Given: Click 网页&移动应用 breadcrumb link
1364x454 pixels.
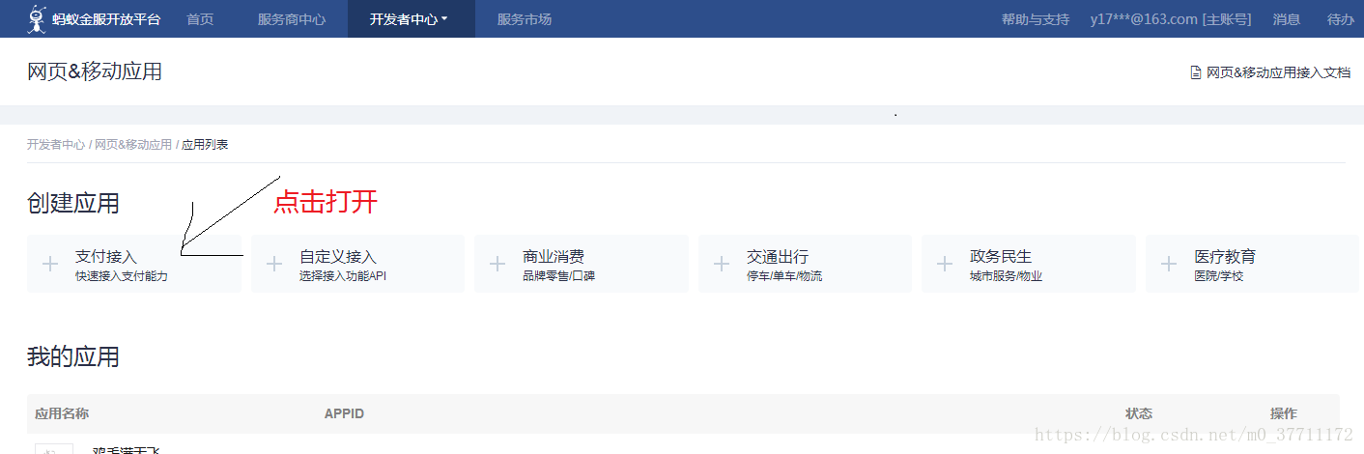Looking at the screenshot, I should pos(133,145).
